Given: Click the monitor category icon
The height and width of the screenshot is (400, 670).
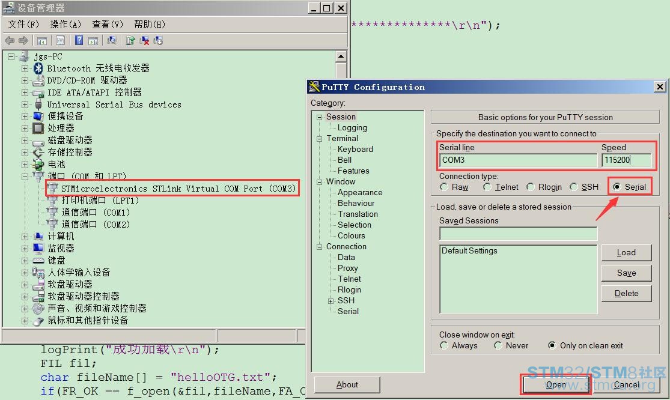Looking at the screenshot, I should coord(38,248).
